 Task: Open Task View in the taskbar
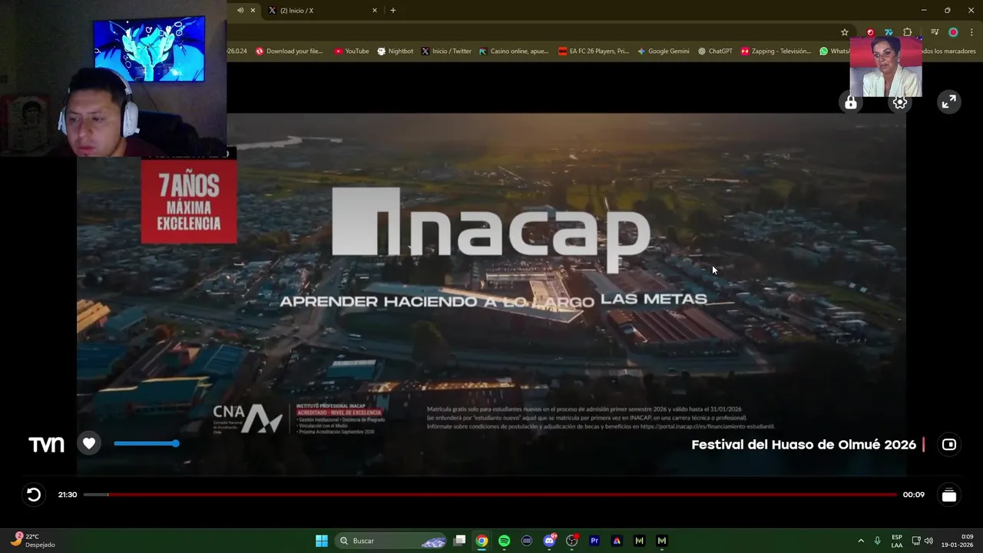click(459, 541)
